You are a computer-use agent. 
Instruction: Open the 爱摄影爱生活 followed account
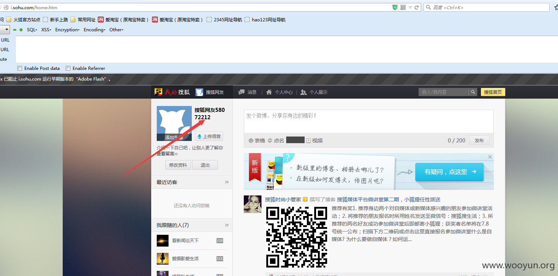point(185,259)
